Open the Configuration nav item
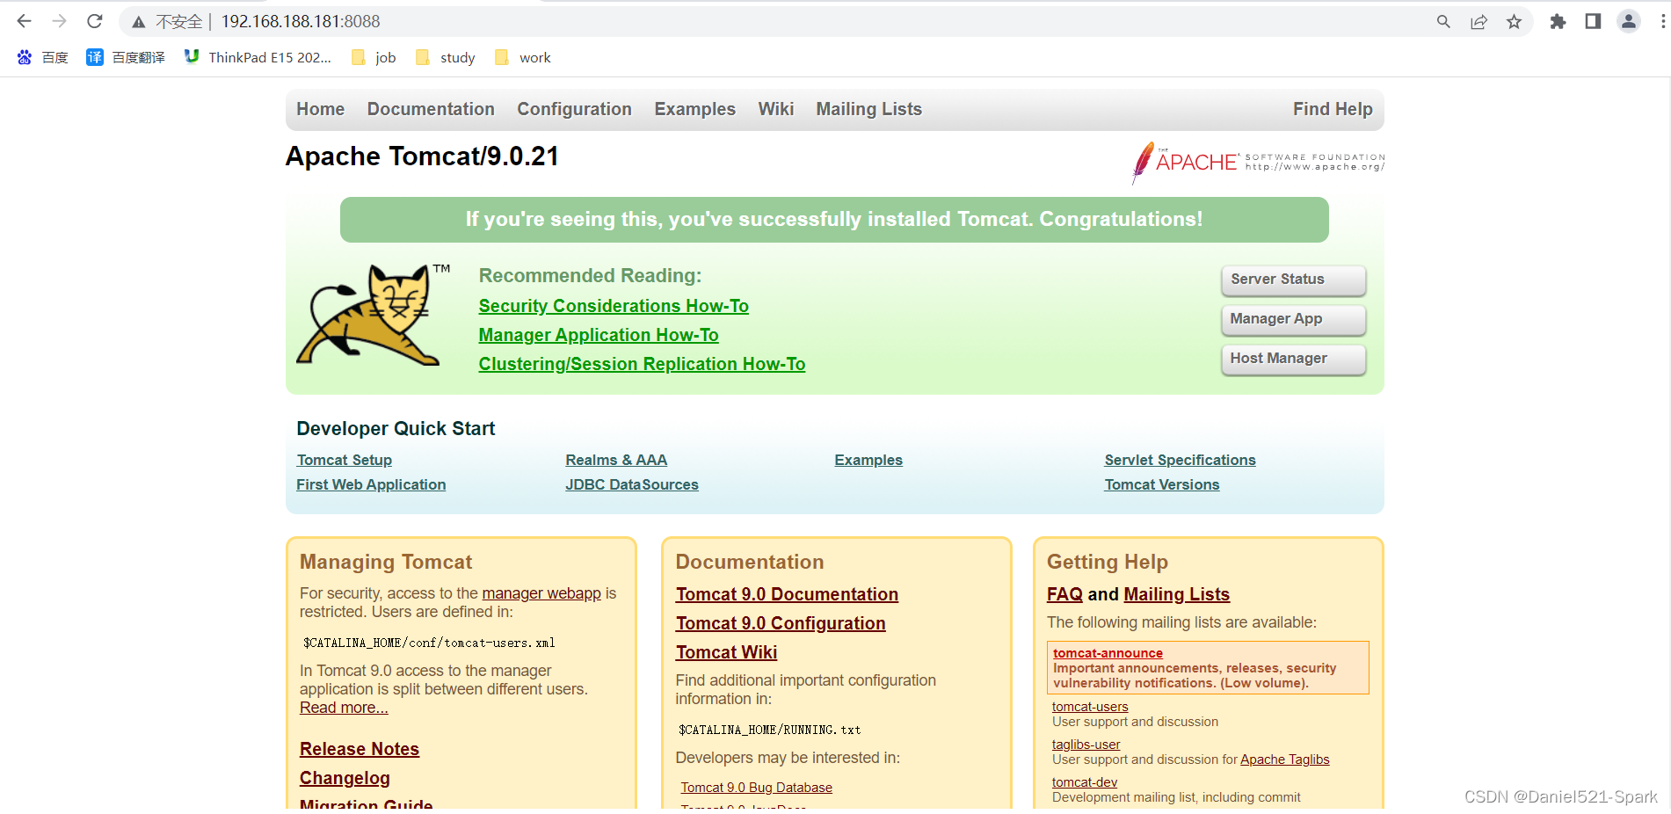This screenshot has height=814, width=1671. point(574,109)
